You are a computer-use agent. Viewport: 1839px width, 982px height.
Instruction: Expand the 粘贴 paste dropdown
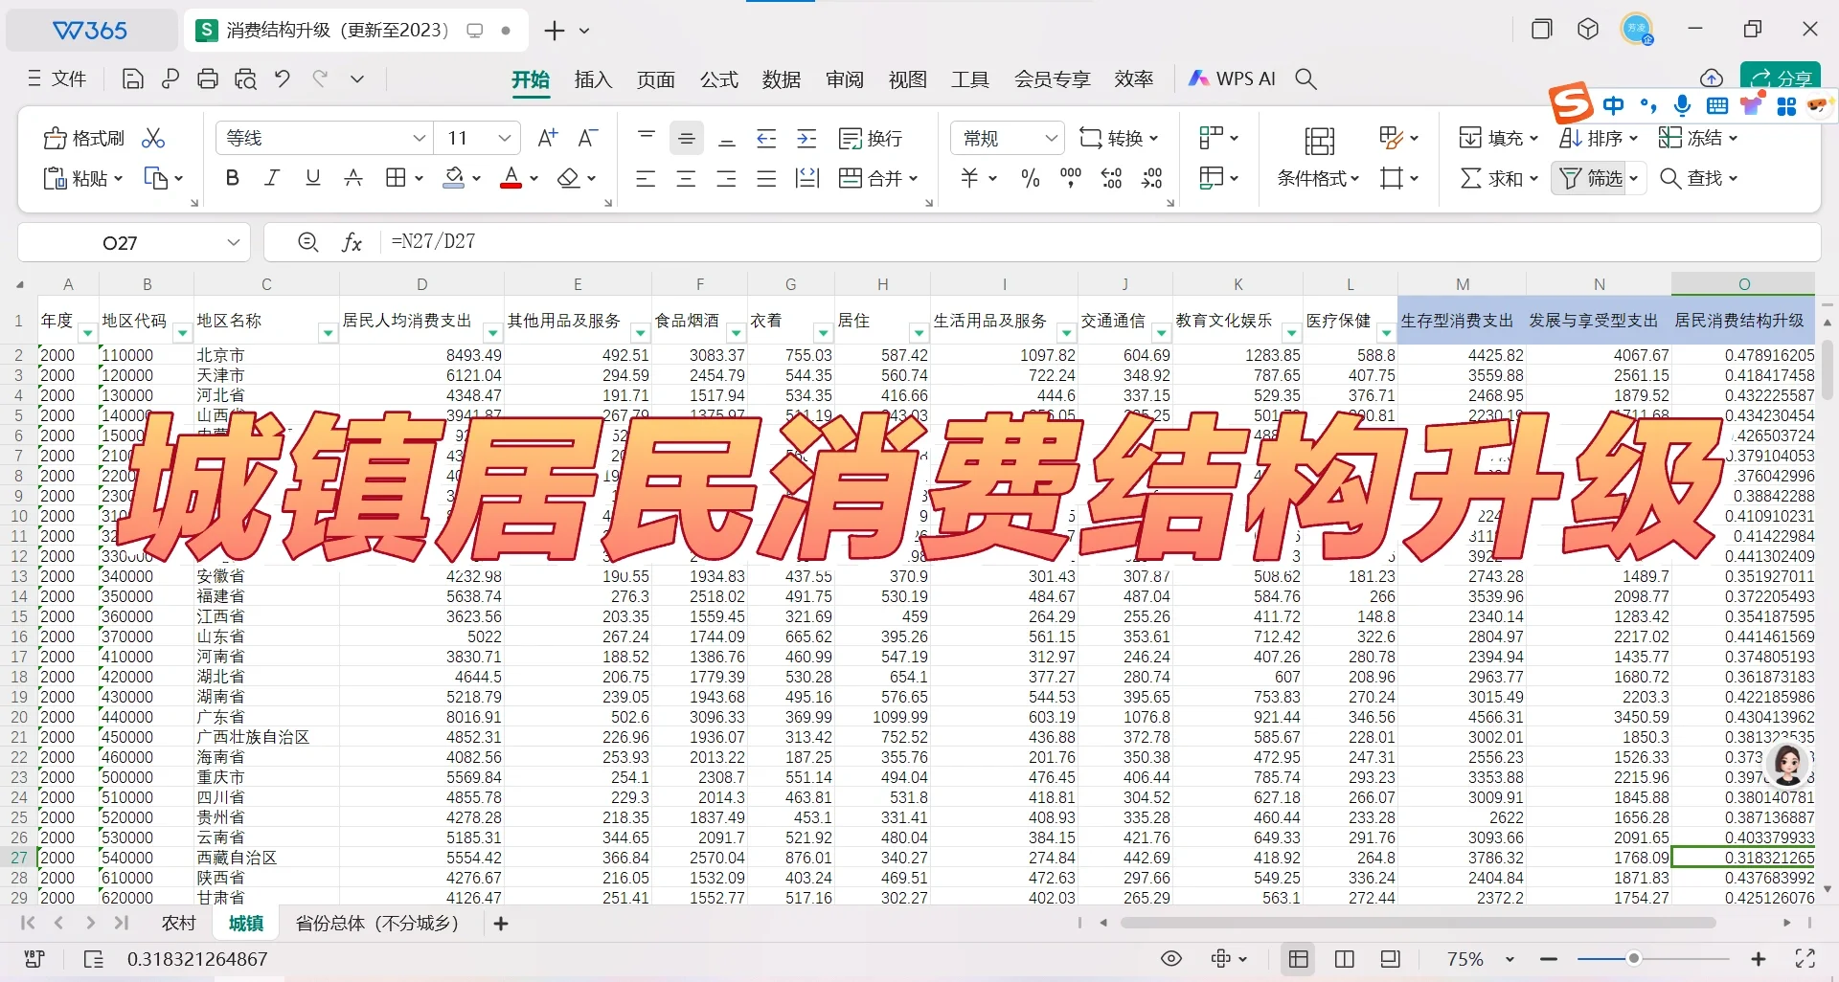pyautogui.click(x=119, y=178)
